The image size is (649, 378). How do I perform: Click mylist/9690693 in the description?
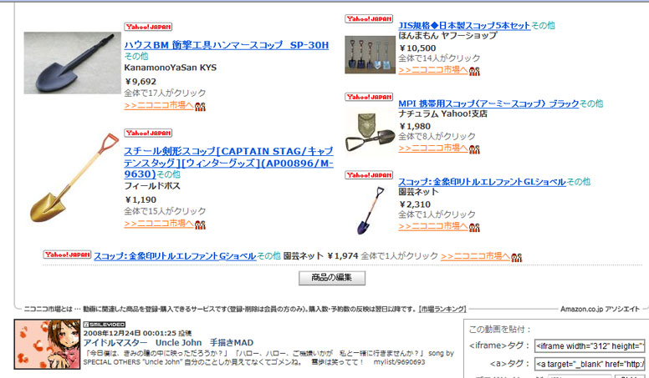click(400, 362)
